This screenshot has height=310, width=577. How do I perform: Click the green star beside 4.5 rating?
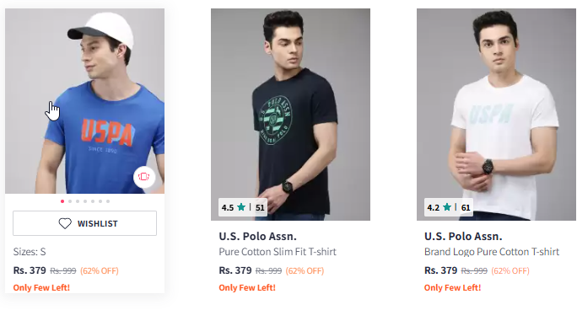click(241, 207)
